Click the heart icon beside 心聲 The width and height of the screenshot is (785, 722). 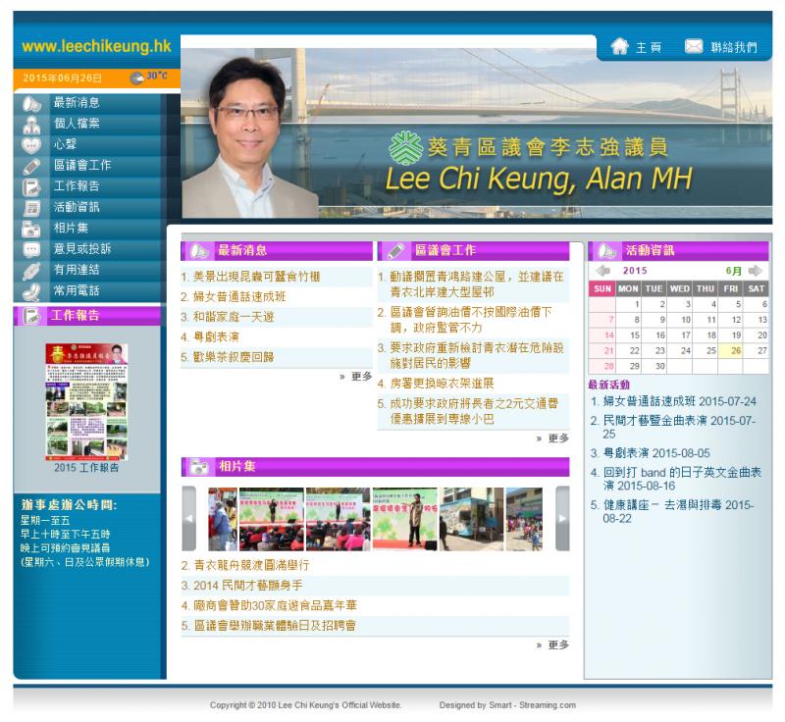[31, 144]
